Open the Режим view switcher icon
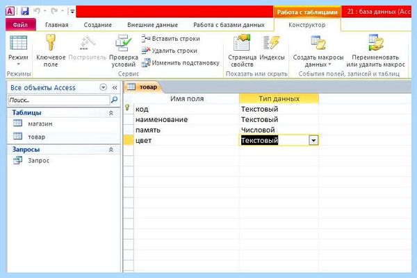417x278 pixels. pos(18,43)
